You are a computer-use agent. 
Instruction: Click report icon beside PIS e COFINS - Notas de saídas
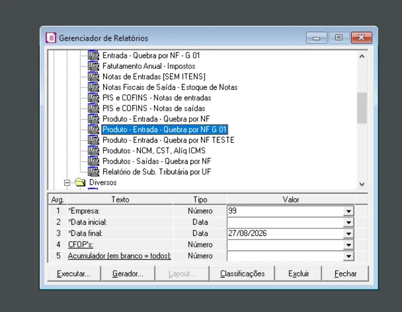[94, 108]
